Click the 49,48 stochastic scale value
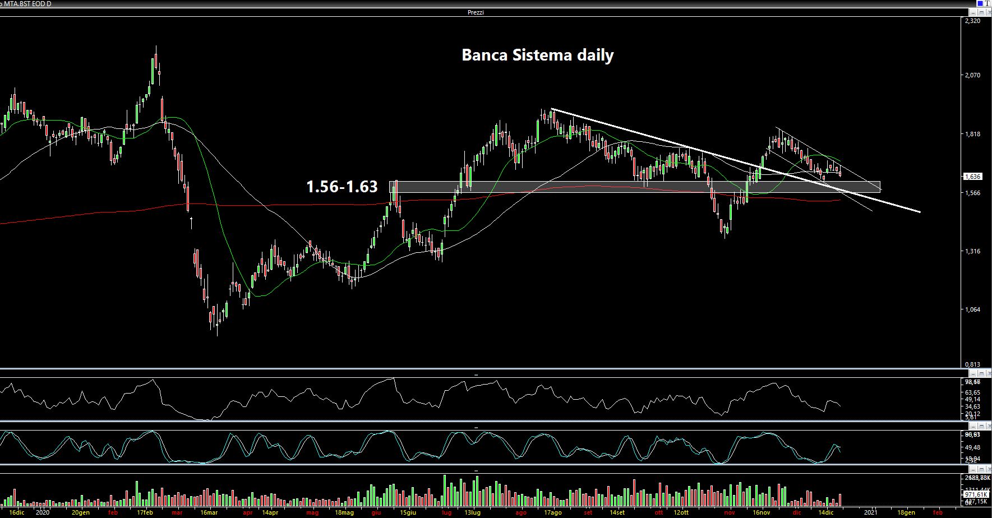The height and width of the screenshot is (518, 992). 972,447
